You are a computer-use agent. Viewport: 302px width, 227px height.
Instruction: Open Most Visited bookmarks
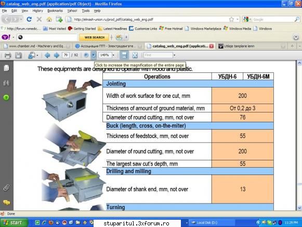click(55, 29)
